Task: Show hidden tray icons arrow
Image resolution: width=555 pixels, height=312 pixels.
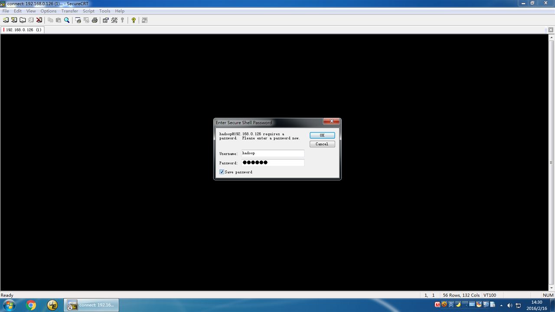Action: 501,305
